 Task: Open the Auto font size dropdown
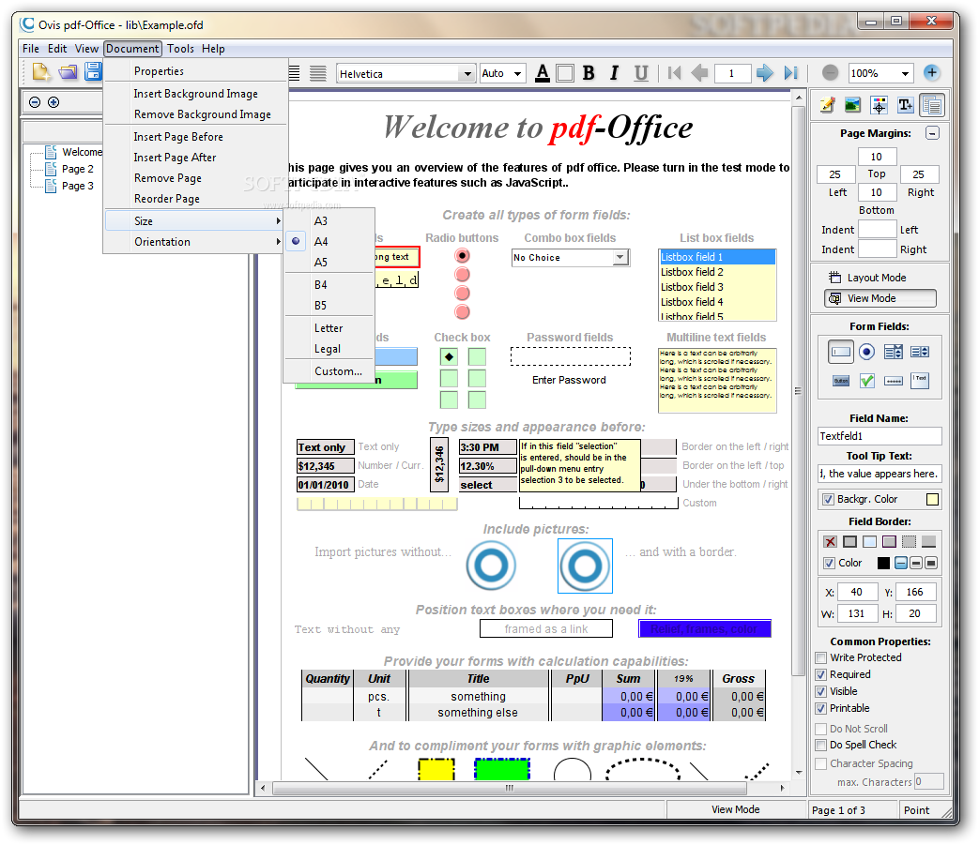pos(517,73)
